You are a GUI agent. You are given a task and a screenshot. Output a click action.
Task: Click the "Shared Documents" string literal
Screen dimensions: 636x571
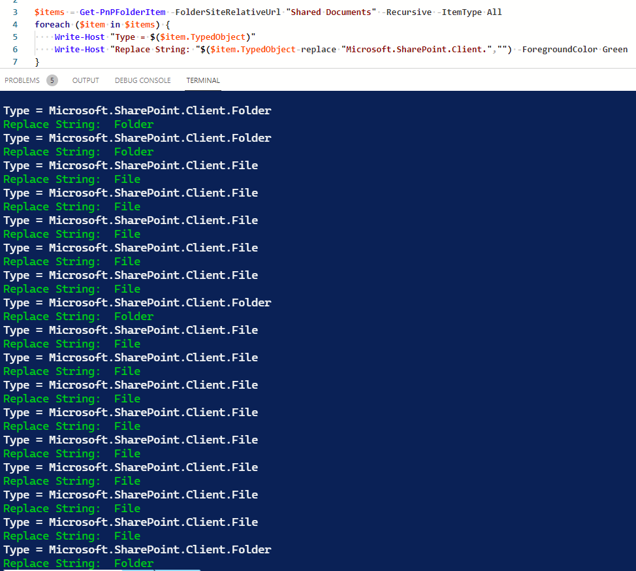pos(329,12)
